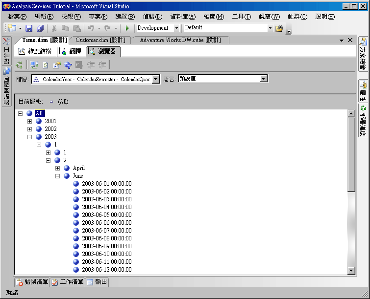370x299 pixels.
Task: Click the vertical scrollbar thumb
Action: point(351,154)
